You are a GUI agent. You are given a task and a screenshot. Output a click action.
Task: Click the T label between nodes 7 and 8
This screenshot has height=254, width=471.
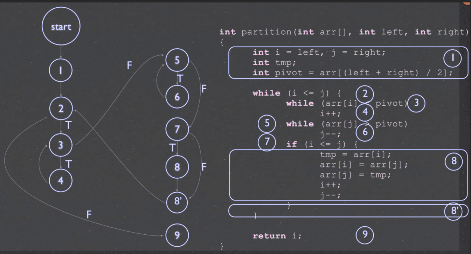pos(172,148)
